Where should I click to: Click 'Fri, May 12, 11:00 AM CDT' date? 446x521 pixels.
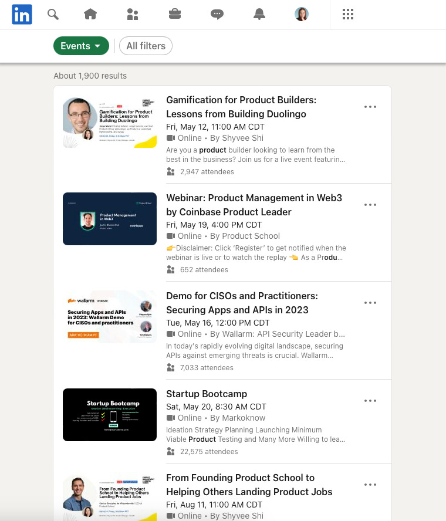(215, 127)
